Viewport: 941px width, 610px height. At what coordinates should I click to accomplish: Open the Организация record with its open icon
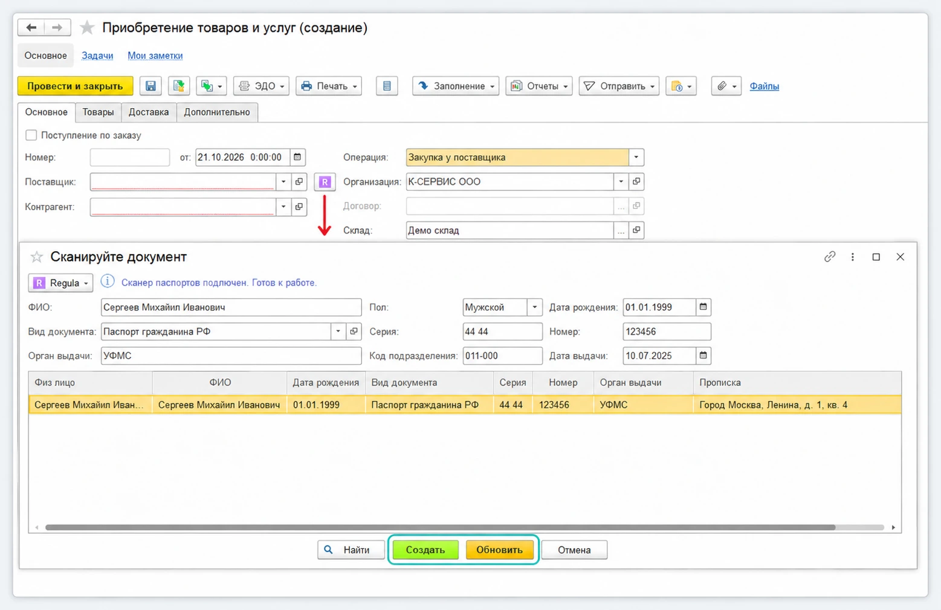(636, 182)
